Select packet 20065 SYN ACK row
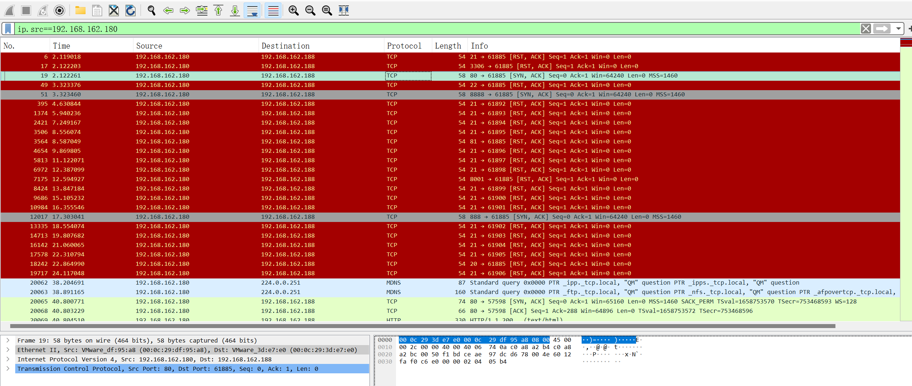912x386 pixels. pos(450,302)
